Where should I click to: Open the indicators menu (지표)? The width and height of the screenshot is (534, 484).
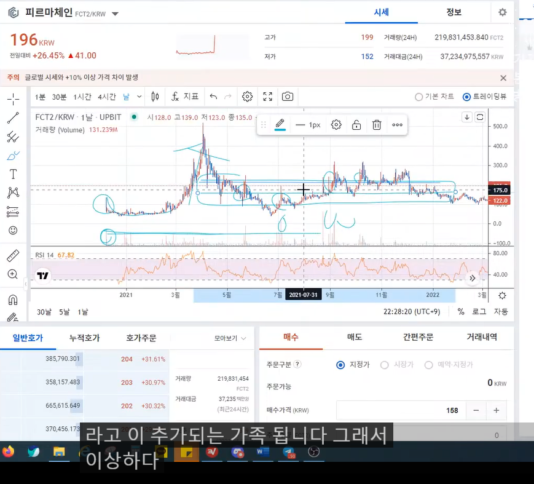[185, 97]
